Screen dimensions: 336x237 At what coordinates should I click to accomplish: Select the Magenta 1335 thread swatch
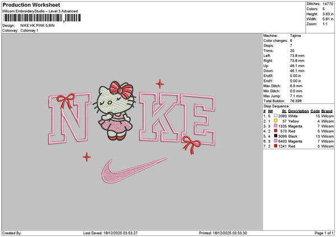[276, 126]
